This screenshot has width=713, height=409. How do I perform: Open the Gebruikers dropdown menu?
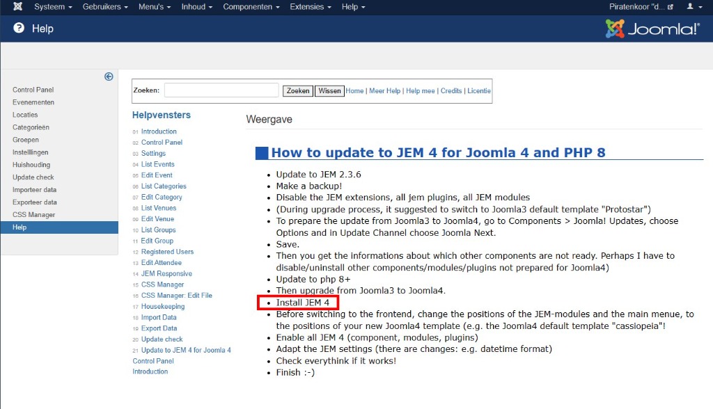point(105,7)
